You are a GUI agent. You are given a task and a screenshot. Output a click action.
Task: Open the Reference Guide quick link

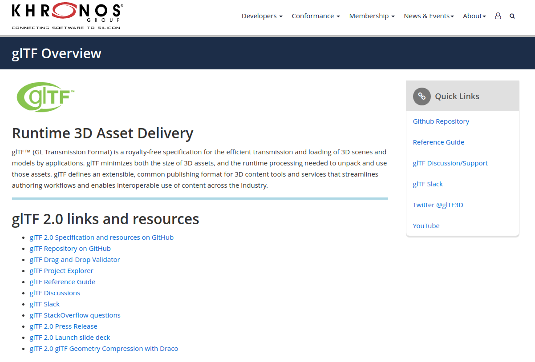(x=438, y=142)
